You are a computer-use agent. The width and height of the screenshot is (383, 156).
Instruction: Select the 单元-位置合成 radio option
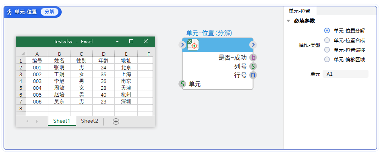327,40
